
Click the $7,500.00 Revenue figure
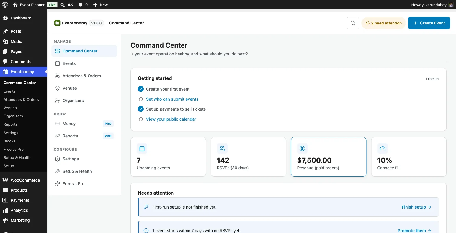click(x=314, y=160)
